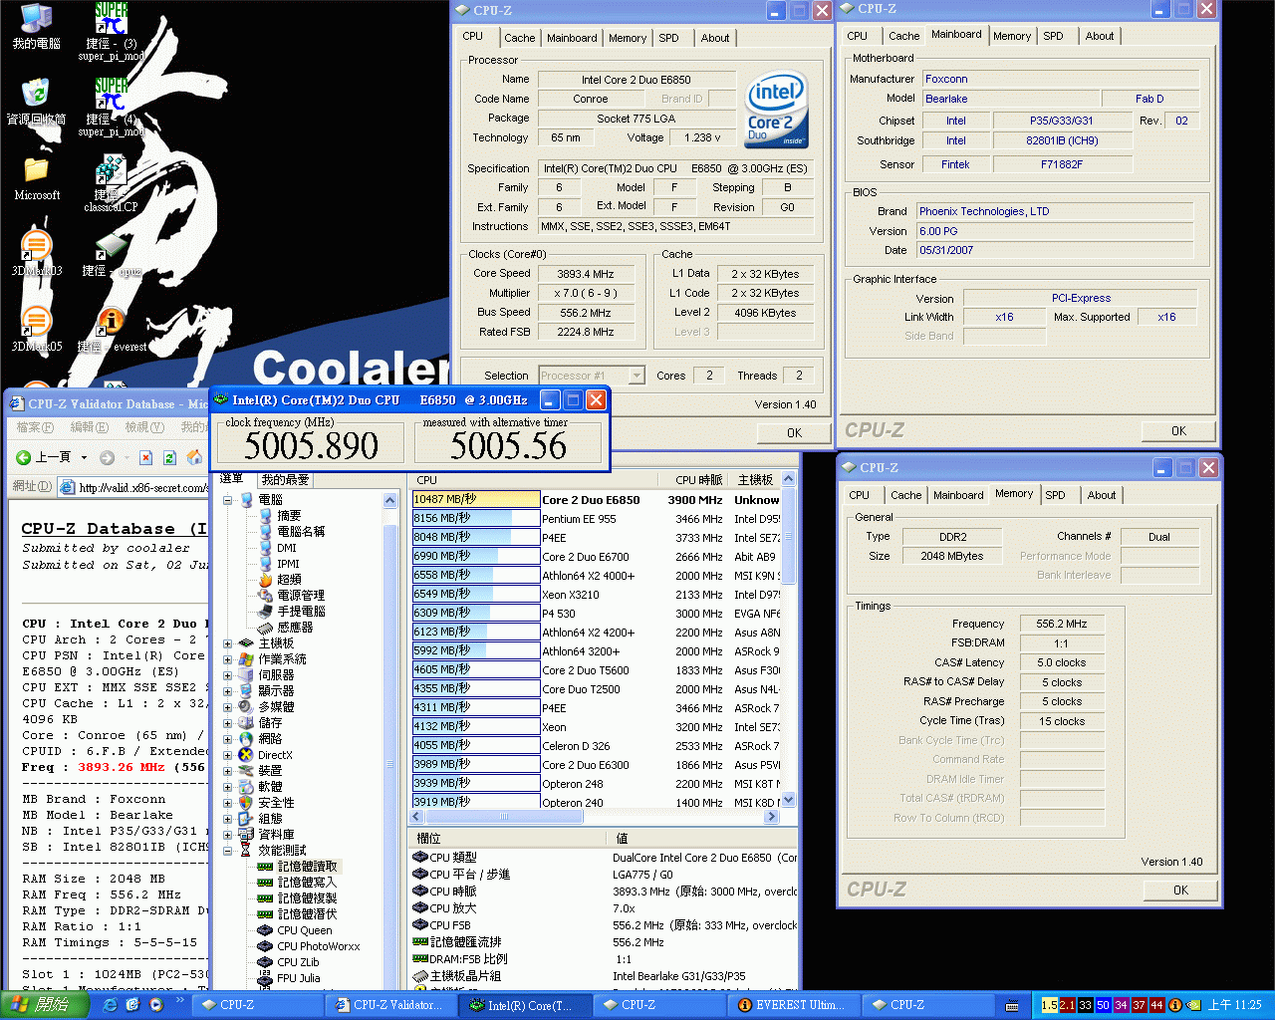Select the Microsoft folder on desktop
1275x1020 pixels.
tap(36, 178)
